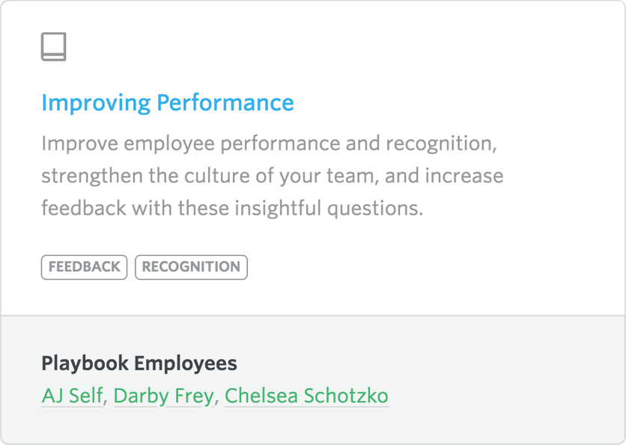626x445 pixels.
Task: Open the Improving Performance playbook title
Action: coord(168,102)
